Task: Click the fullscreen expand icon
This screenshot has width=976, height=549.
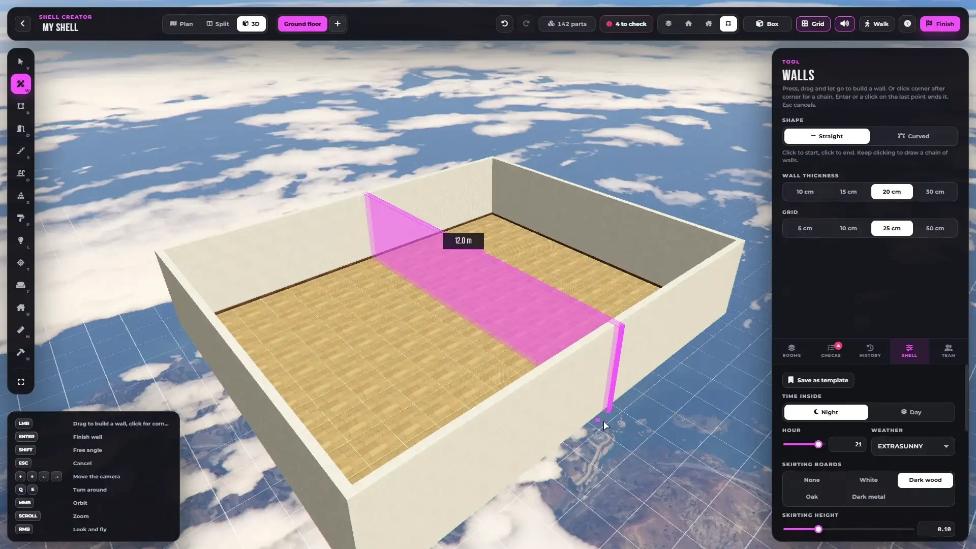Action: coord(21,382)
